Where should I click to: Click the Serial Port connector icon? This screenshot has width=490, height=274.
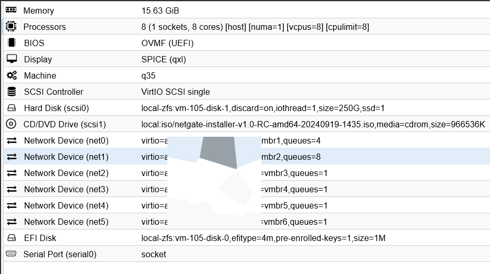pyautogui.click(x=12, y=254)
